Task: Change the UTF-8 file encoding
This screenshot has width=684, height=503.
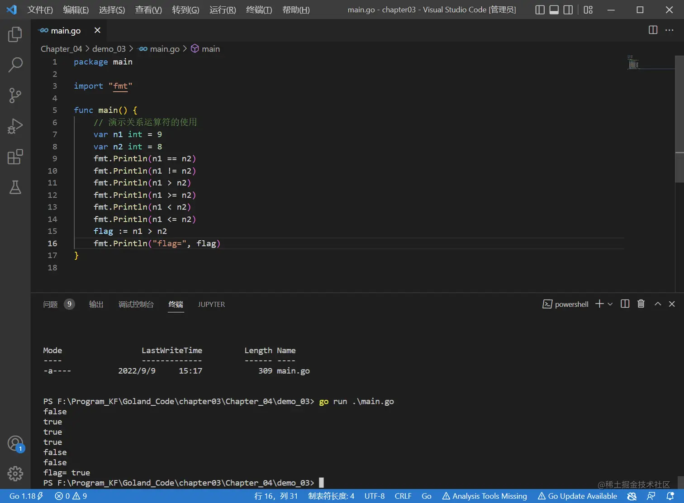Action: [375, 496]
